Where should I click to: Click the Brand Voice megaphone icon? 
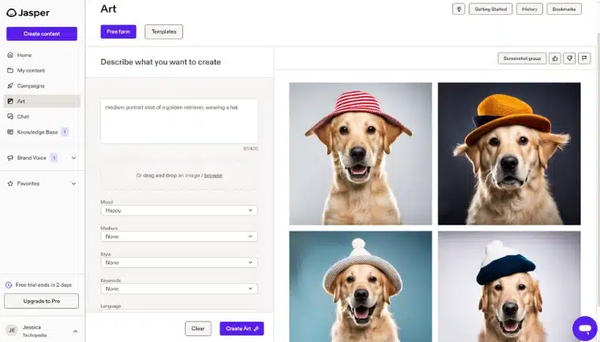point(10,158)
